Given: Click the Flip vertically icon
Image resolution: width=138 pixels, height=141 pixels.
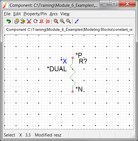Looking at the screenshot, I should pyautogui.click(x=48, y=21).
